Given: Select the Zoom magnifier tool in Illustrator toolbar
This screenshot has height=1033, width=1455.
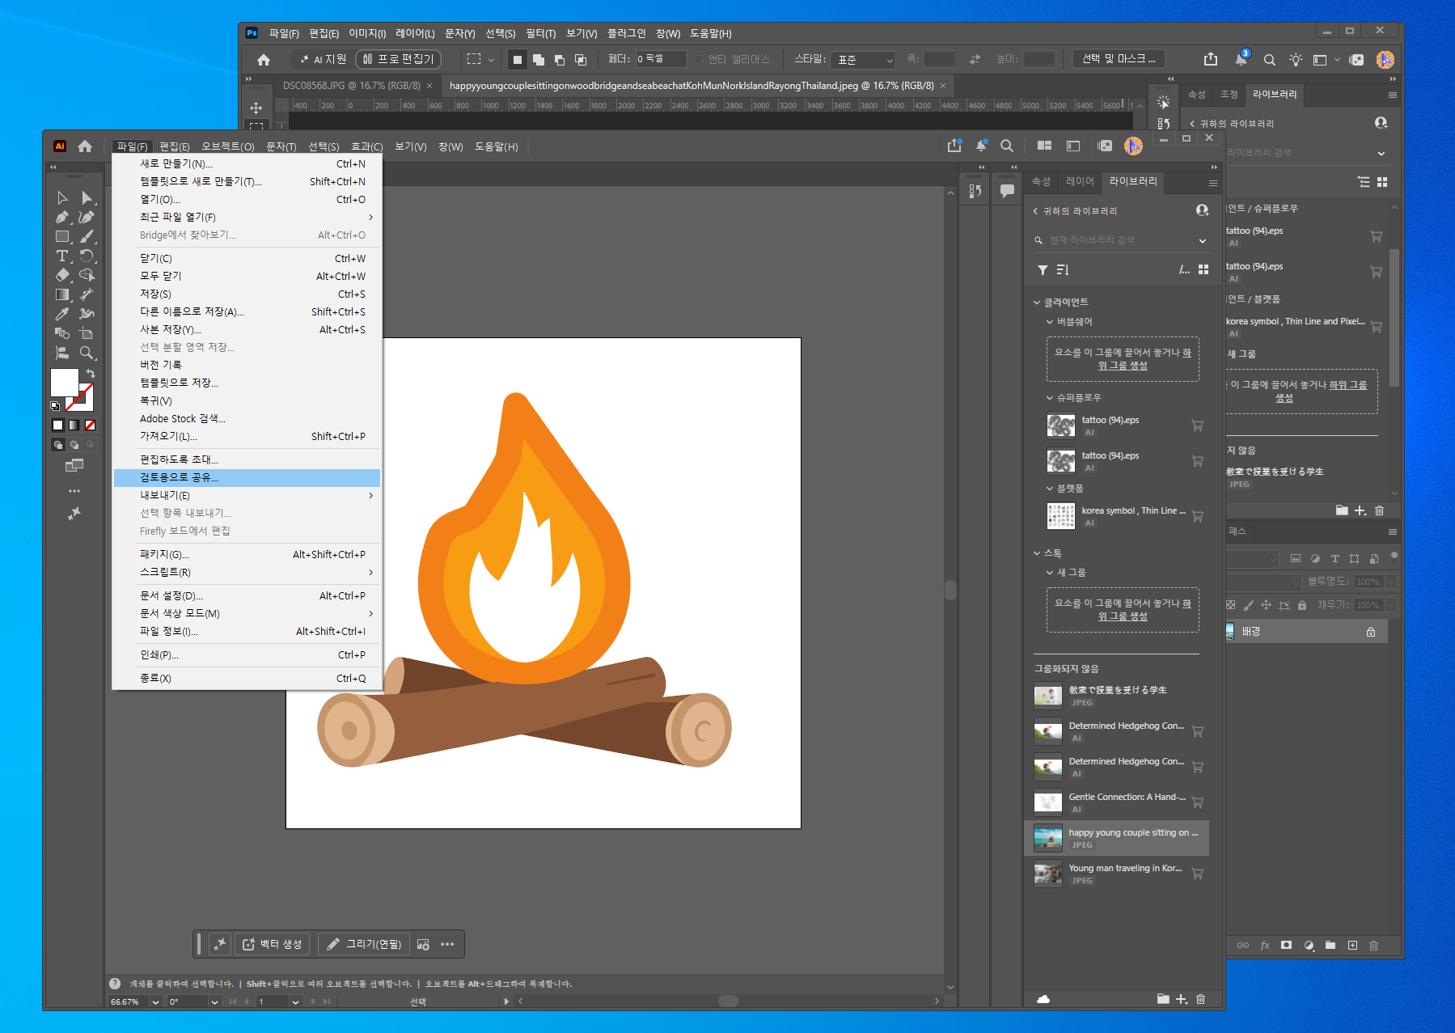Looking at the screenshot, I should coord(87,353).
